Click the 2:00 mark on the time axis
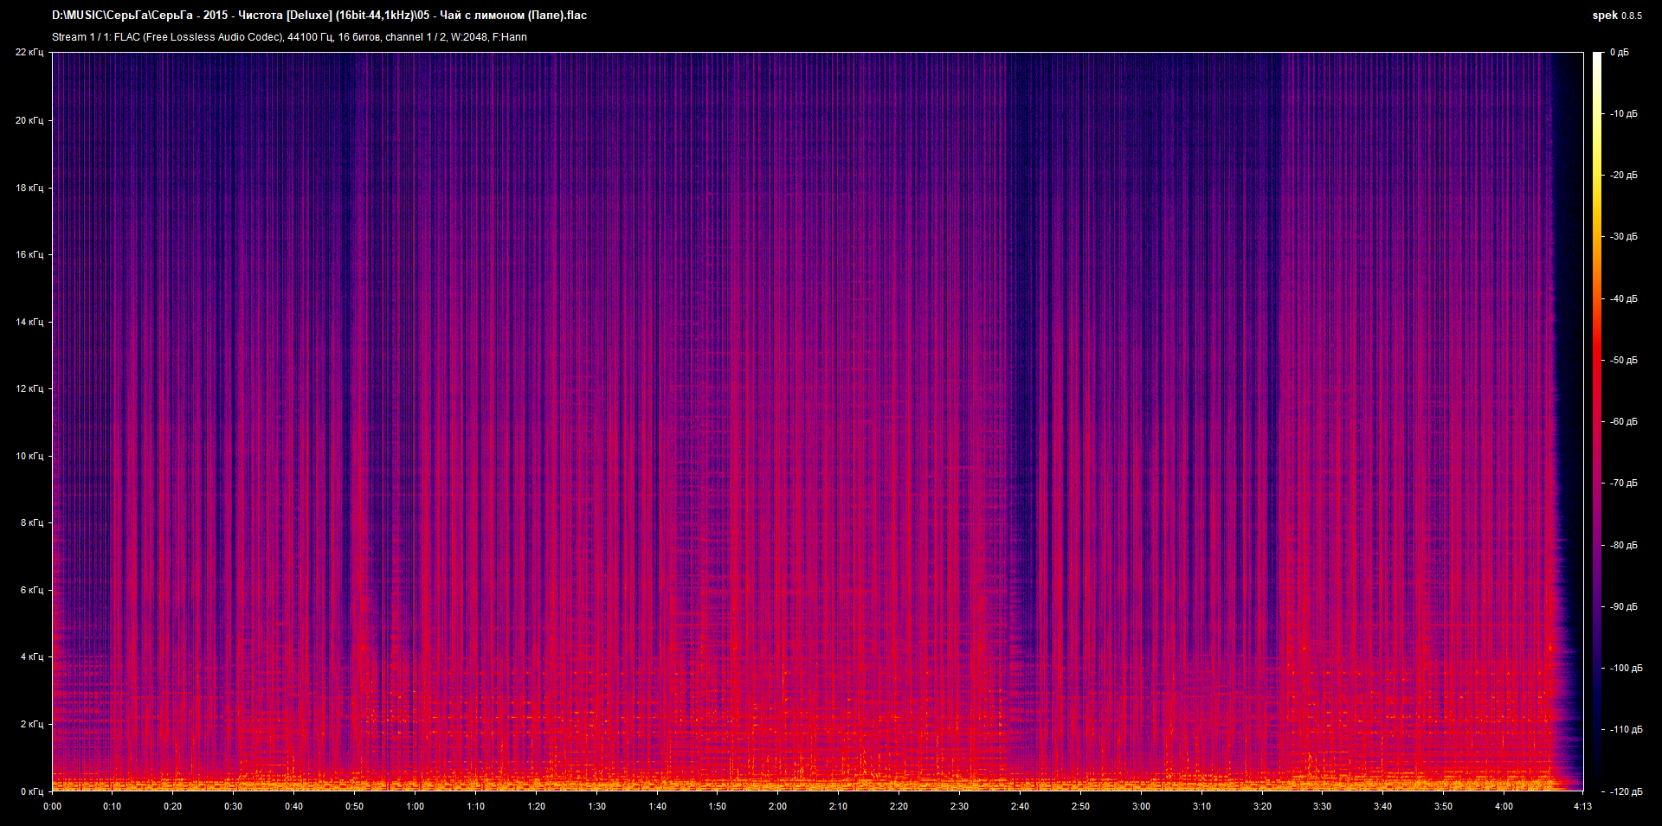This screenshot has width=1662, height=826. point(776,806)
